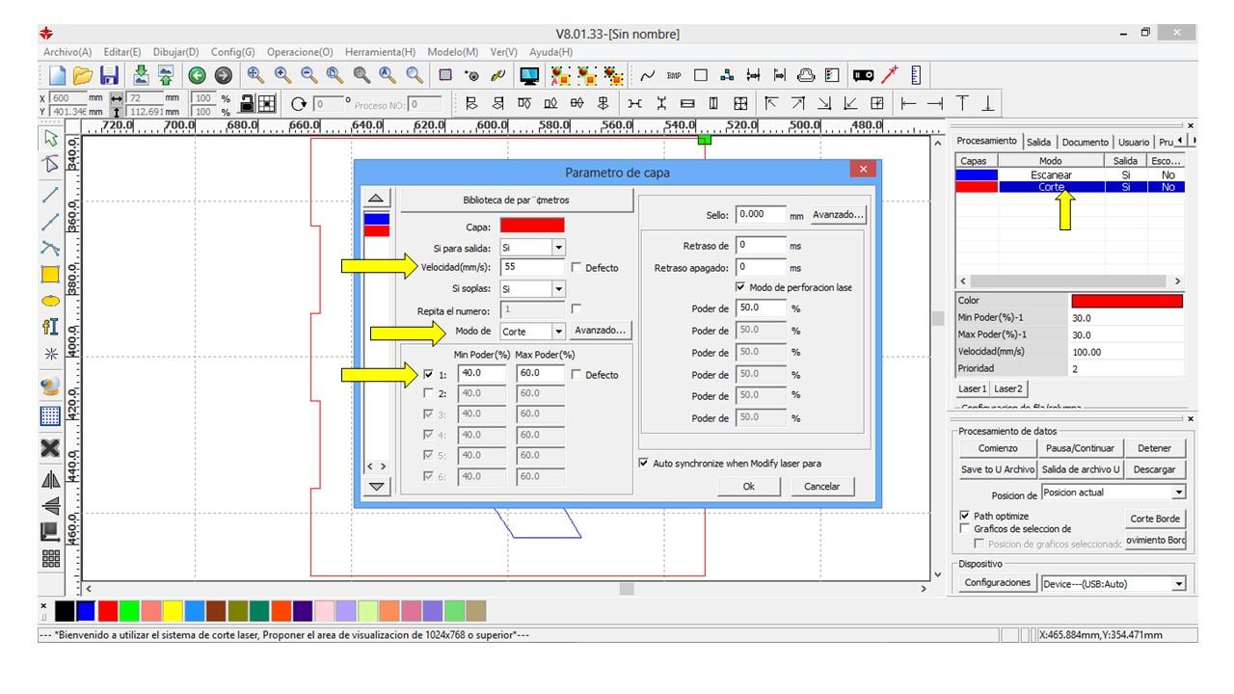Toggle Defecto checkbox next to Max Poder
Screen dimensions: 1234x694
(577, 375)
